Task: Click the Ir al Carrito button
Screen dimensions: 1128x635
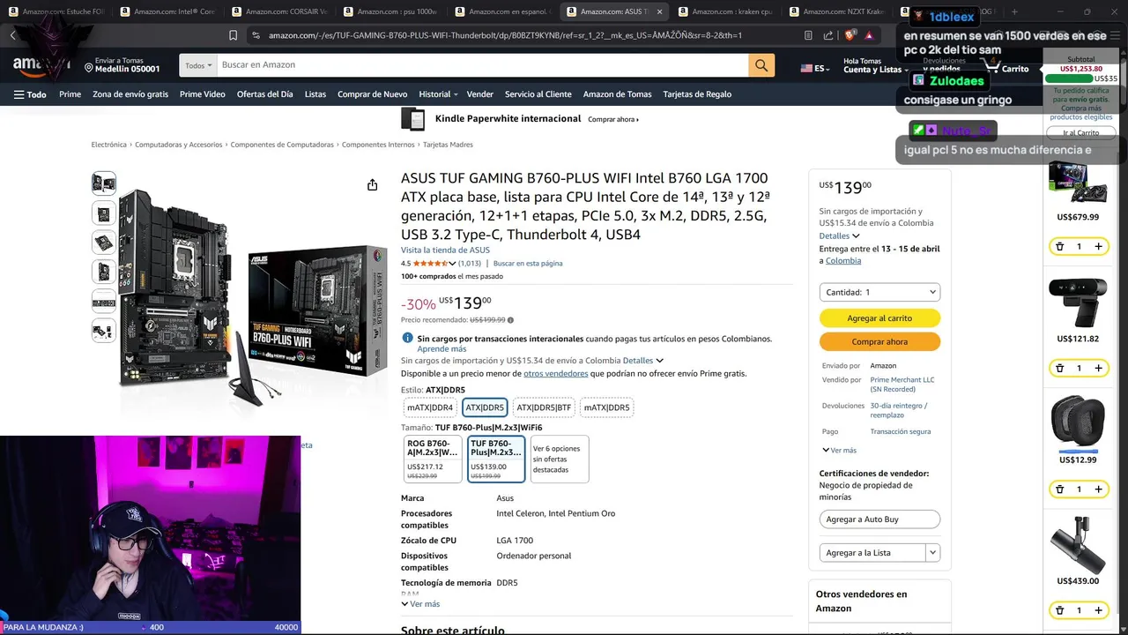Action: 1080,133
